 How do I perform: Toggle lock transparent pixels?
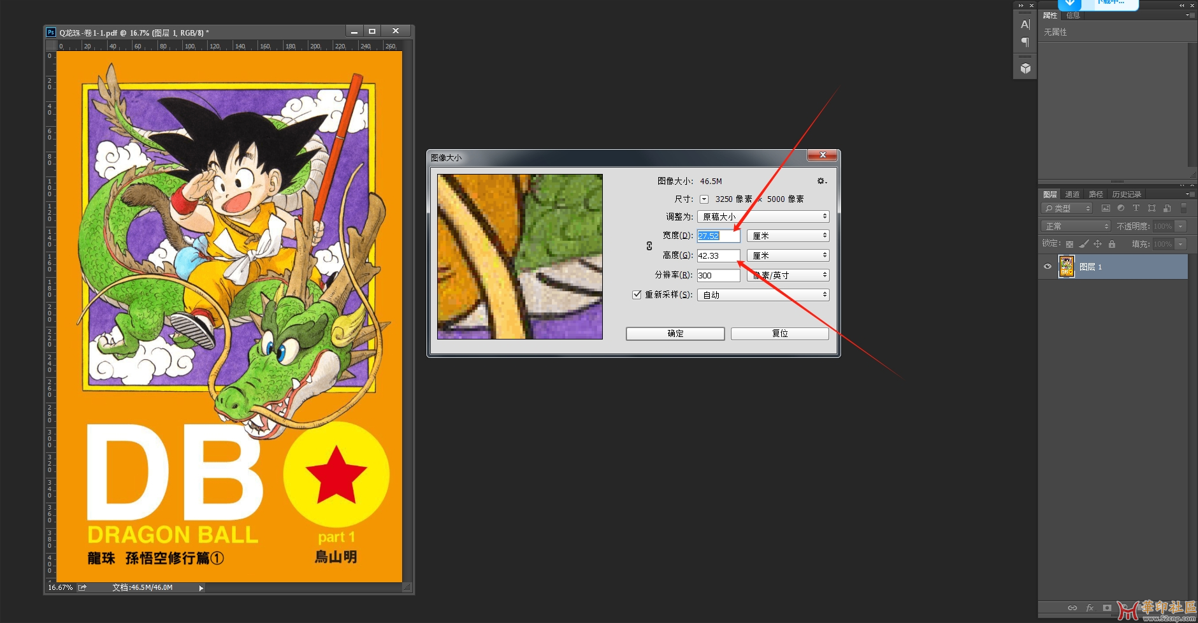pos(1069,244)
